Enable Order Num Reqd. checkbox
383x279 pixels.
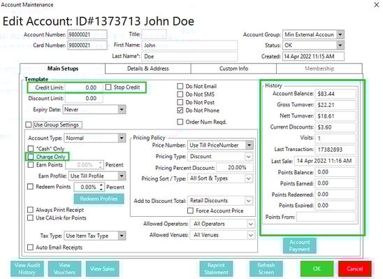tap(180, 122)
